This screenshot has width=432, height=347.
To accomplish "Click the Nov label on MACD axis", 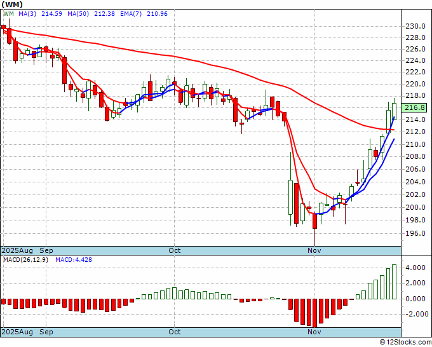I will tap(314, 332).
